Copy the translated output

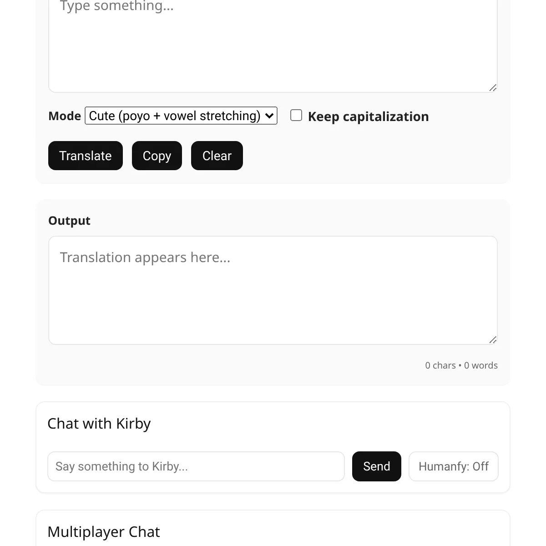point(157,156)
